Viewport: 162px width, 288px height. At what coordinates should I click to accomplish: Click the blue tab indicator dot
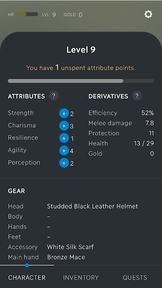[x=27, y=265]
